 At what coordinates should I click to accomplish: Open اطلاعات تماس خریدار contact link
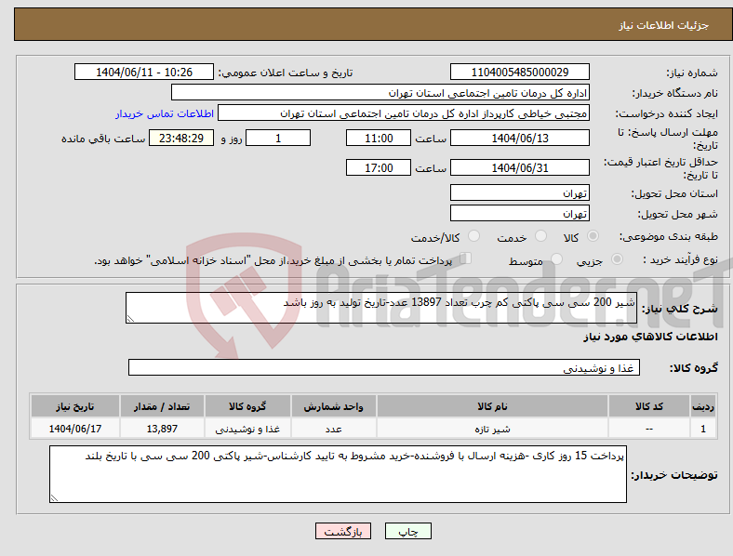165,113
